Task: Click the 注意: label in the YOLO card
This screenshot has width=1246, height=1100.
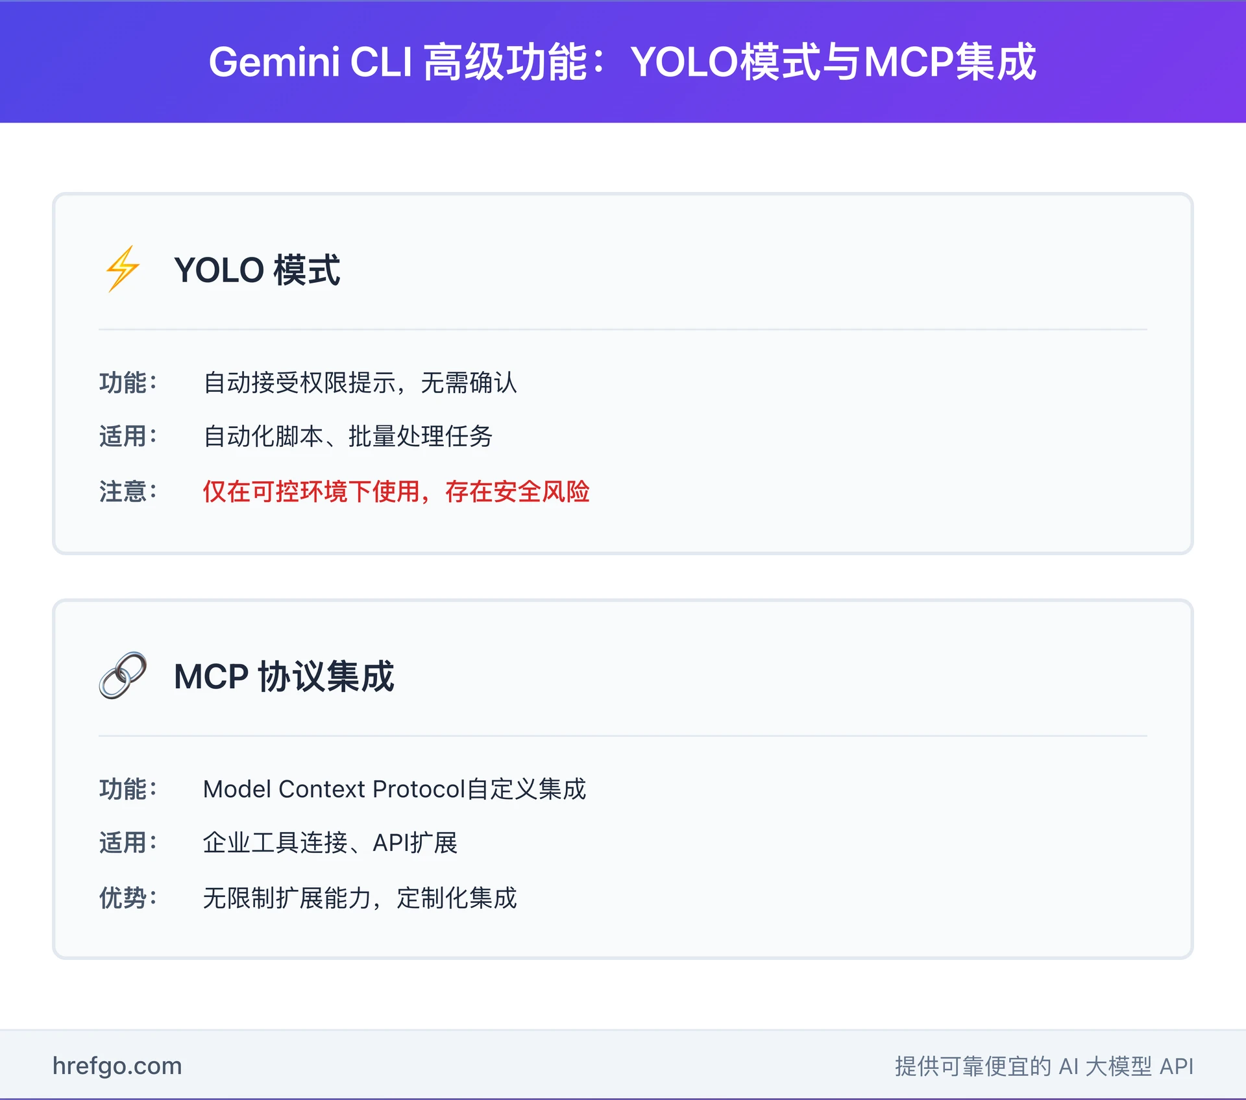Action: pos(128,491)
